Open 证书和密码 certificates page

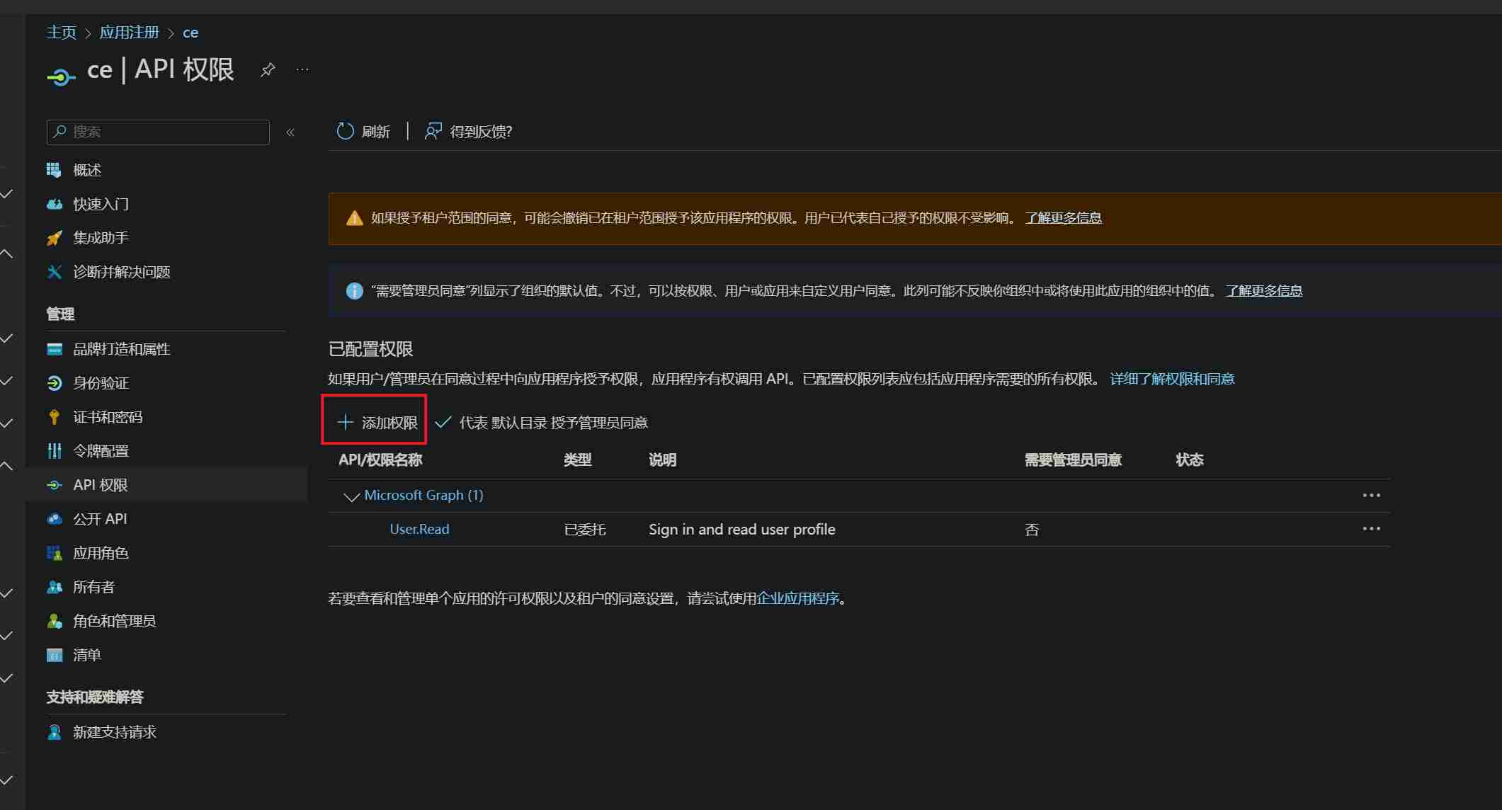[x=107, y=417]
